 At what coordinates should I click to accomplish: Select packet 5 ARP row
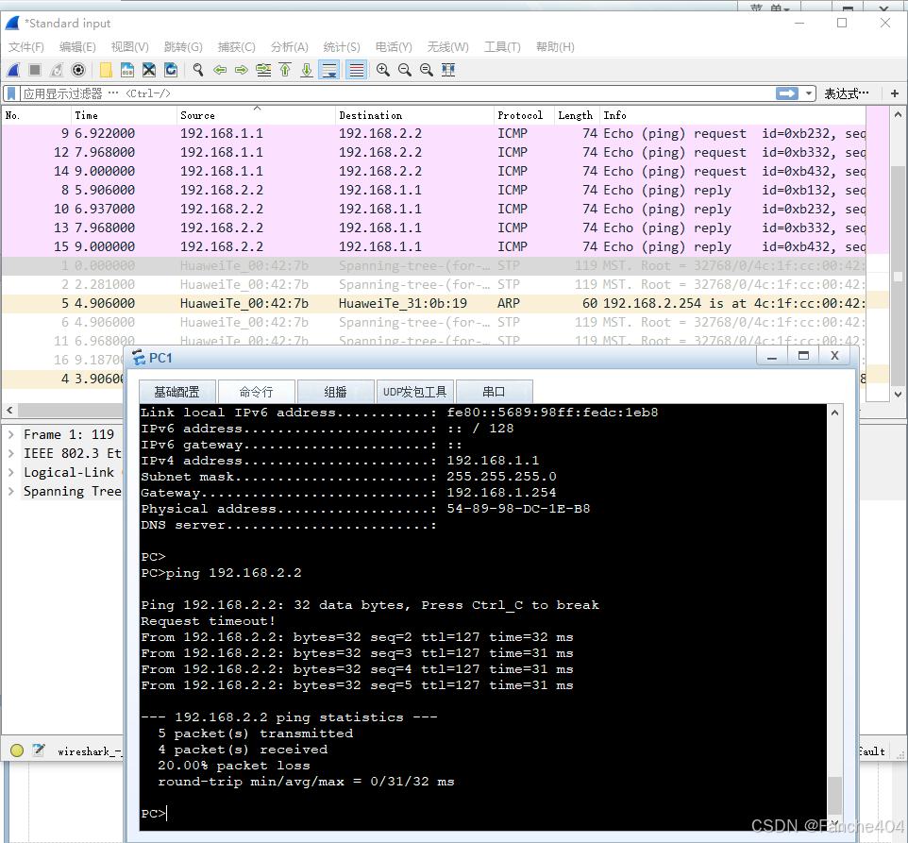(434, 303)
